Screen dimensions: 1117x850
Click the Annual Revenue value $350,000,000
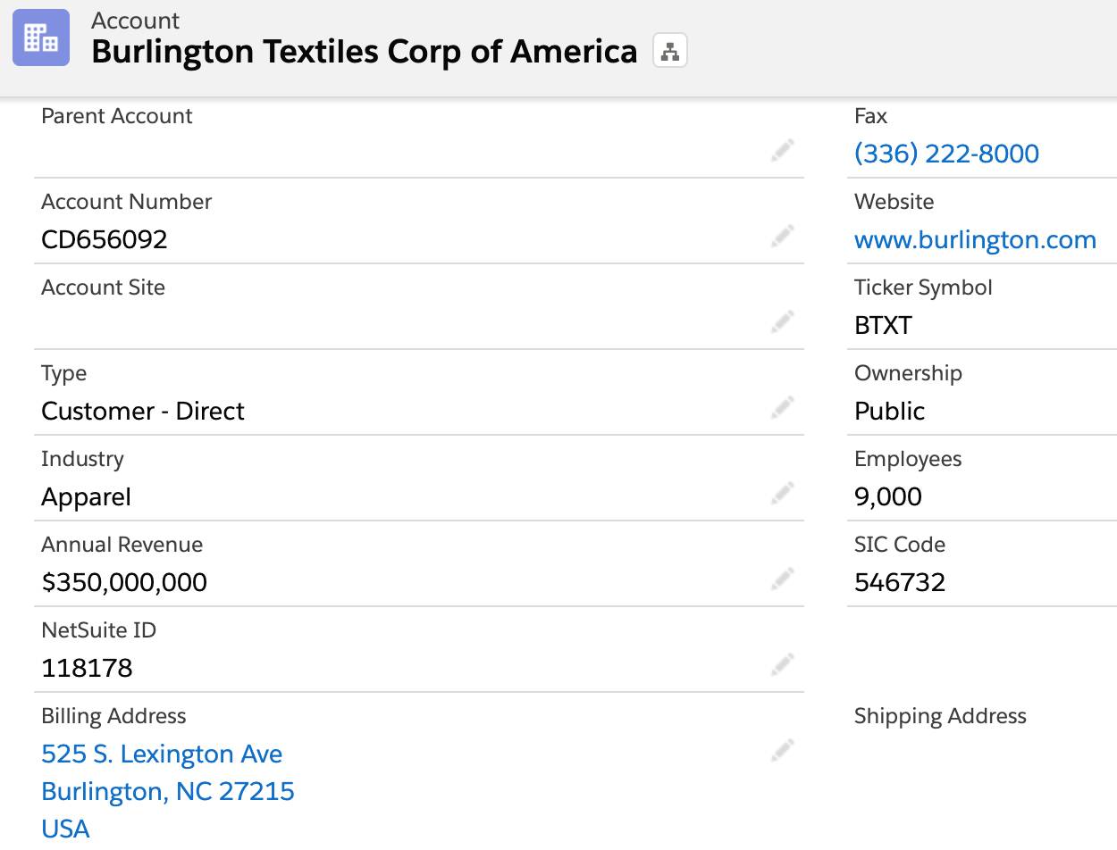pos(124,583)
